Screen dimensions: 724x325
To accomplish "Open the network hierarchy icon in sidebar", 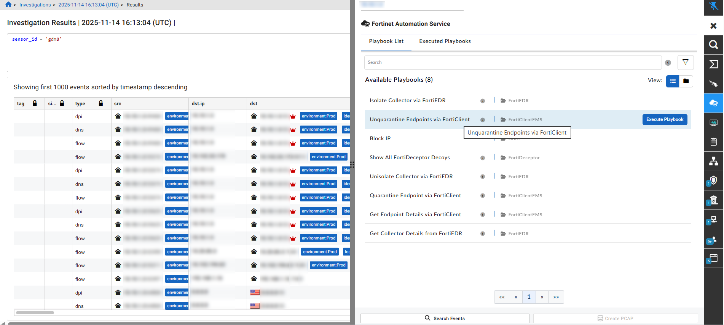I will click(714, 161).
